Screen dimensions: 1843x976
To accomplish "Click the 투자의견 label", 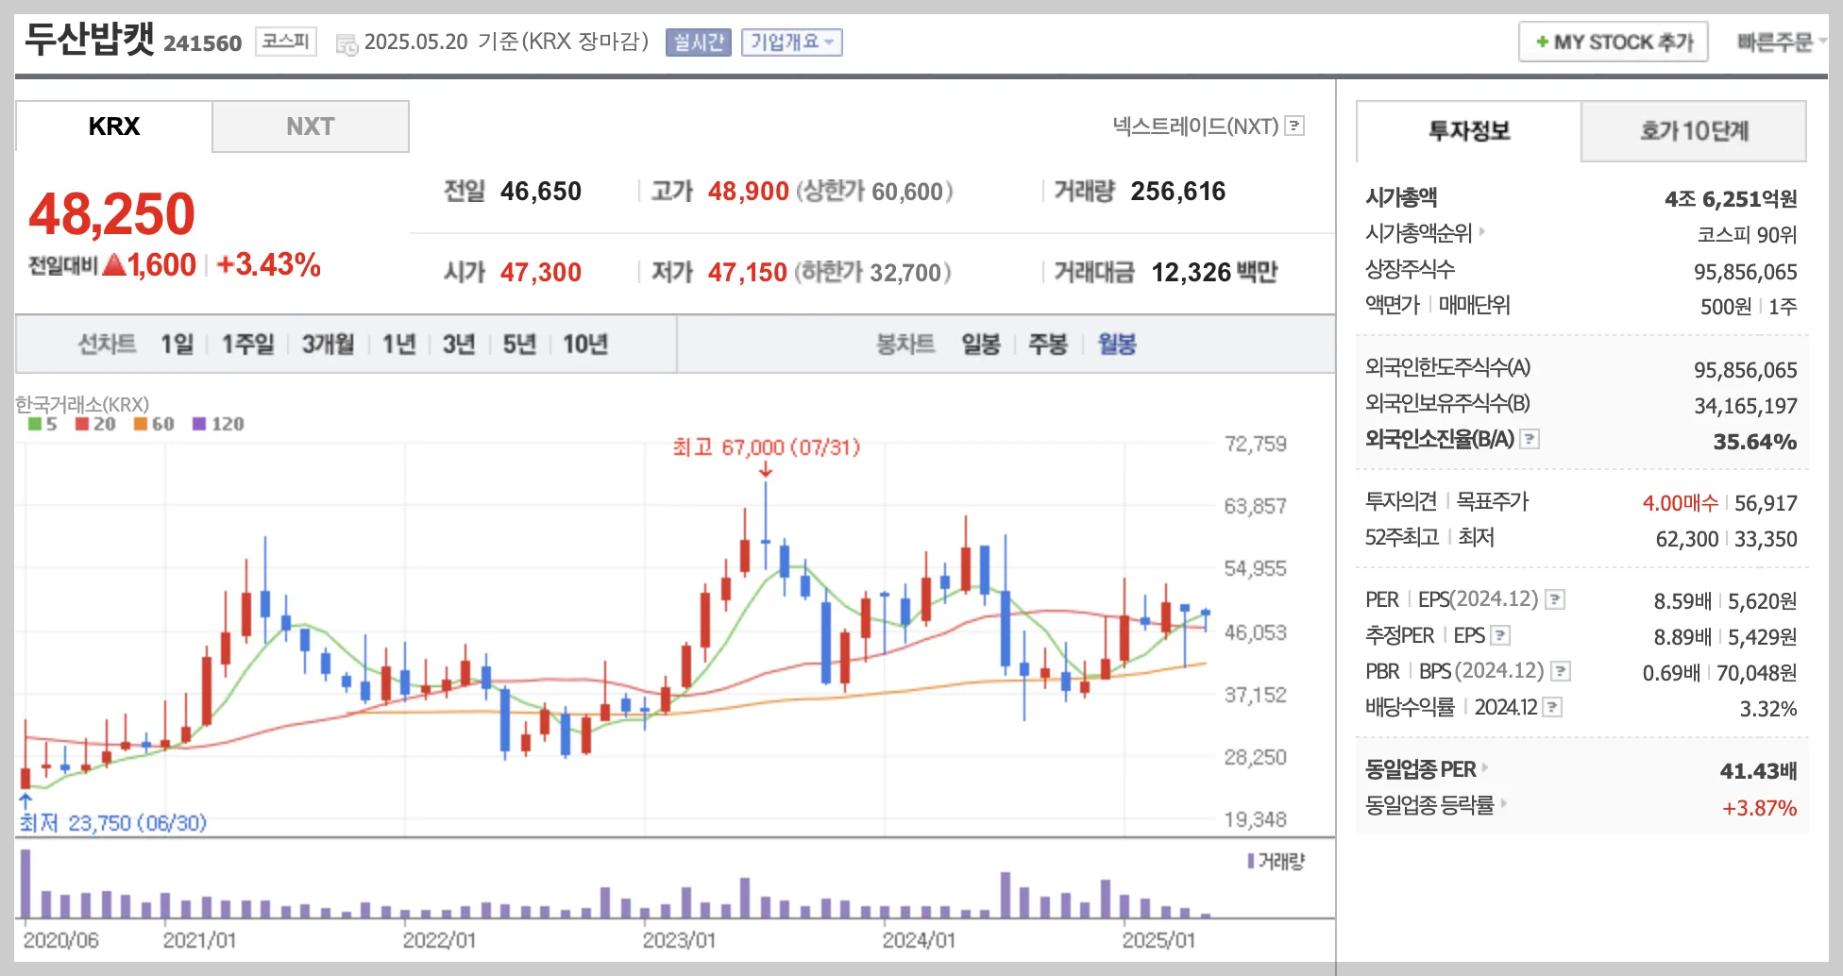I will tap(1401, 501).
